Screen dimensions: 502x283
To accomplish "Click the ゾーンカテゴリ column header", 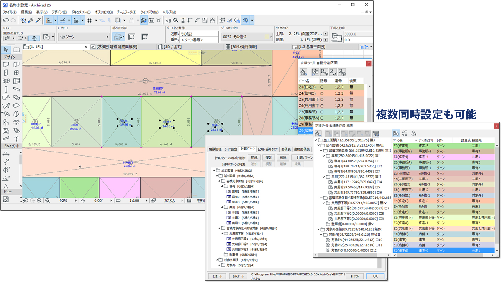I will (x=426, y=140).
